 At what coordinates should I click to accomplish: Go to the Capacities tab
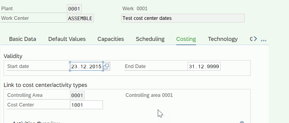click(x=111, y=39)
